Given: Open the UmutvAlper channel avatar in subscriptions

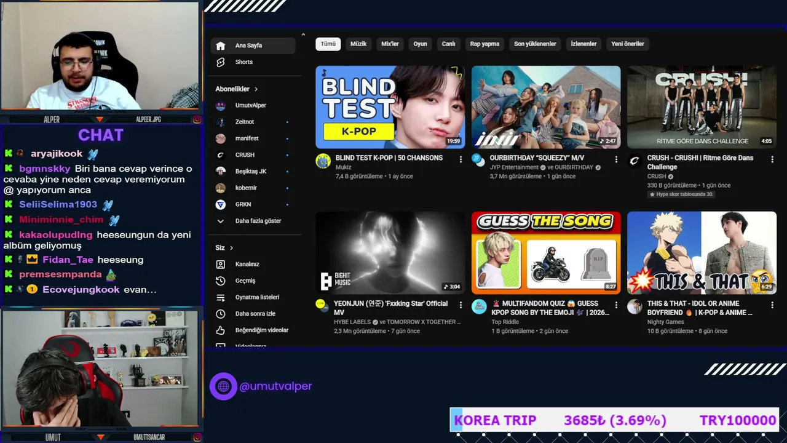Looking at the screenshot, I should 221,105.
